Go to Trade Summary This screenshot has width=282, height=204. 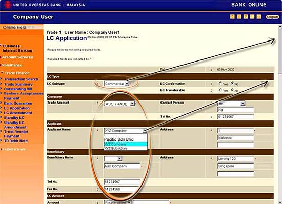(18, 84)
